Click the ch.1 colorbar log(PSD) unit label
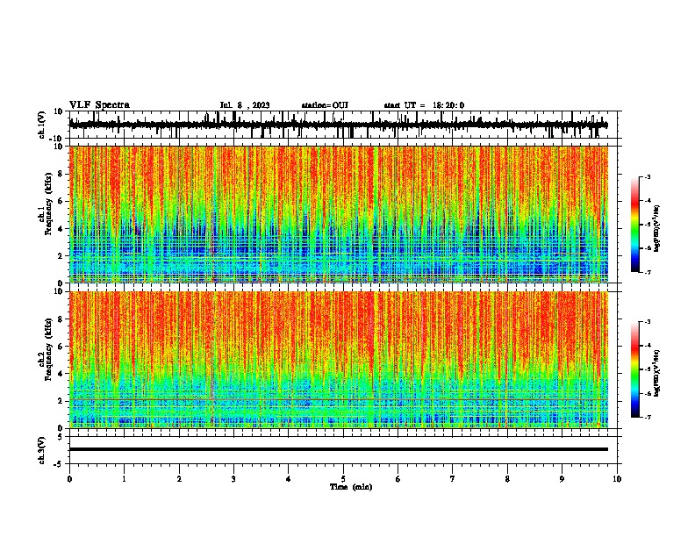 pyautogui.click(x=657, y=229)
